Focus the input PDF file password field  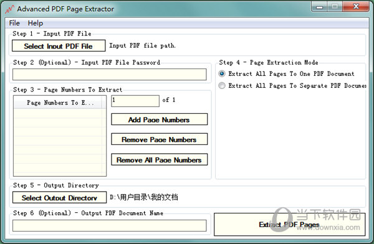(x=110, y=74)
